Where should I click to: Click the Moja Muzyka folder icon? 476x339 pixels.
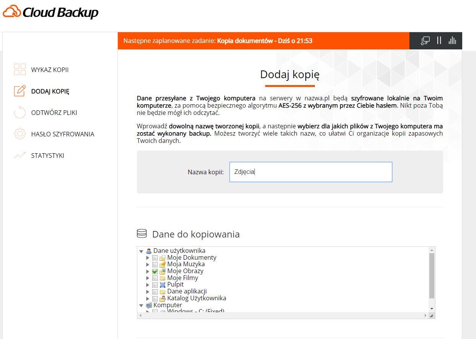coord(162,264)
